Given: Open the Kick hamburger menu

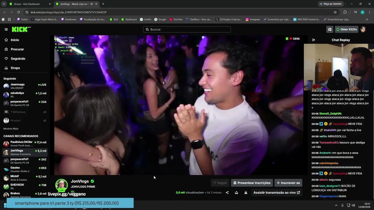Looking at the screenshot, I should [6, 29].
